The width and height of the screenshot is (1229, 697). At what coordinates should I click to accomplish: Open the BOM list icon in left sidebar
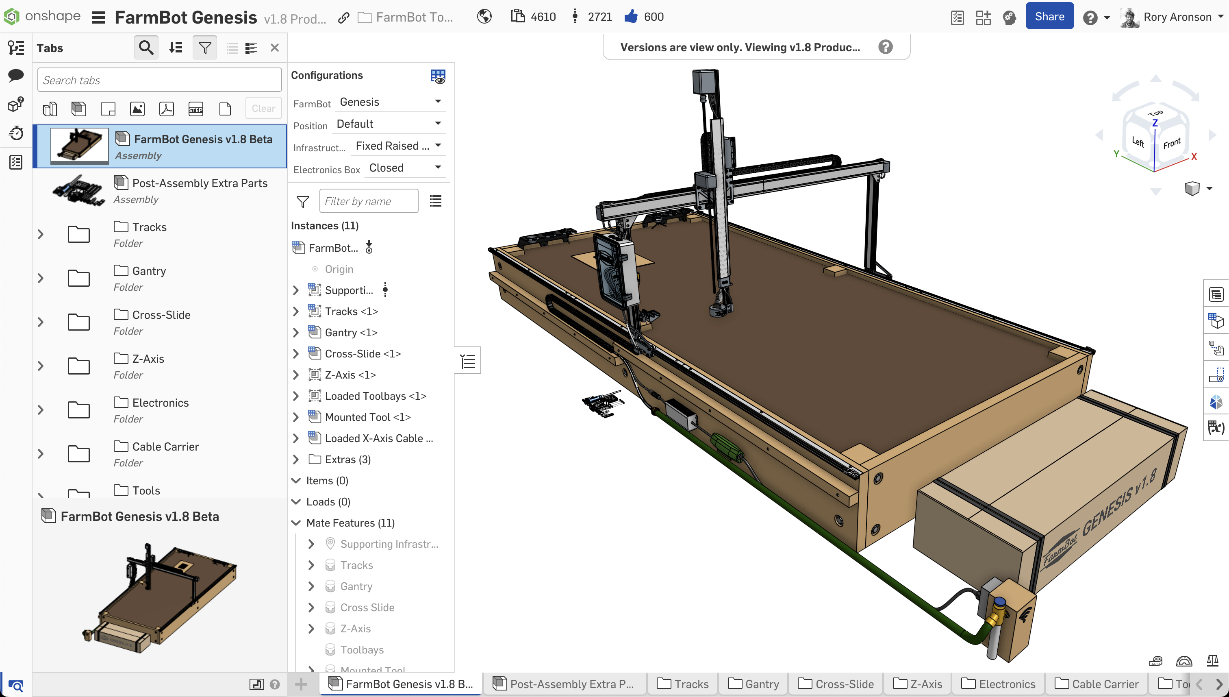[16, 162]
